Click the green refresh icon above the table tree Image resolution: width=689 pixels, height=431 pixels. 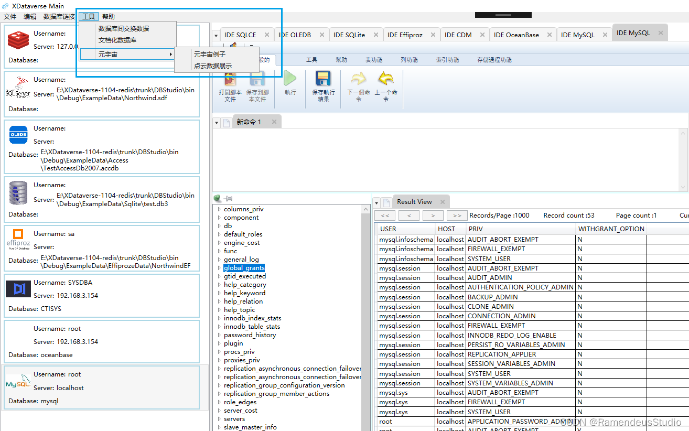pos(218,198)
